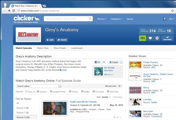Viewport: 176px width, 120px height.
Task: Open the Categories dropdown menu
Action: tap(117, 19)
